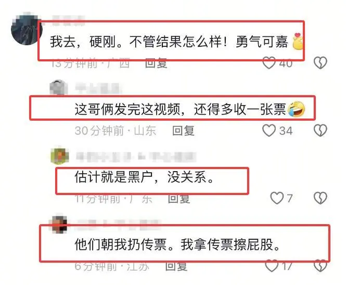This screenshot has height=285, width=346.
Task: Dislike the 估计就是黑户 comment
Action: click(321, 198)
